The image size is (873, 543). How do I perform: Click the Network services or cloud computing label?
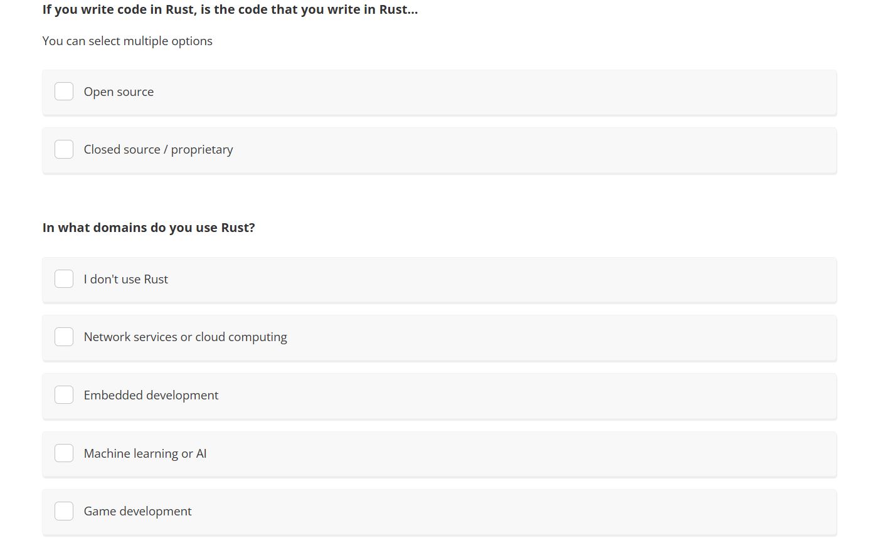coord(186,337)
